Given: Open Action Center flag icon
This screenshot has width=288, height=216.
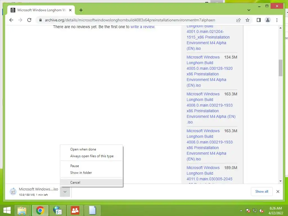Looking at the screenshot, I should [248, 211].
